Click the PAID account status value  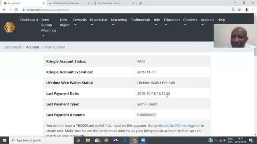(141, 61)
